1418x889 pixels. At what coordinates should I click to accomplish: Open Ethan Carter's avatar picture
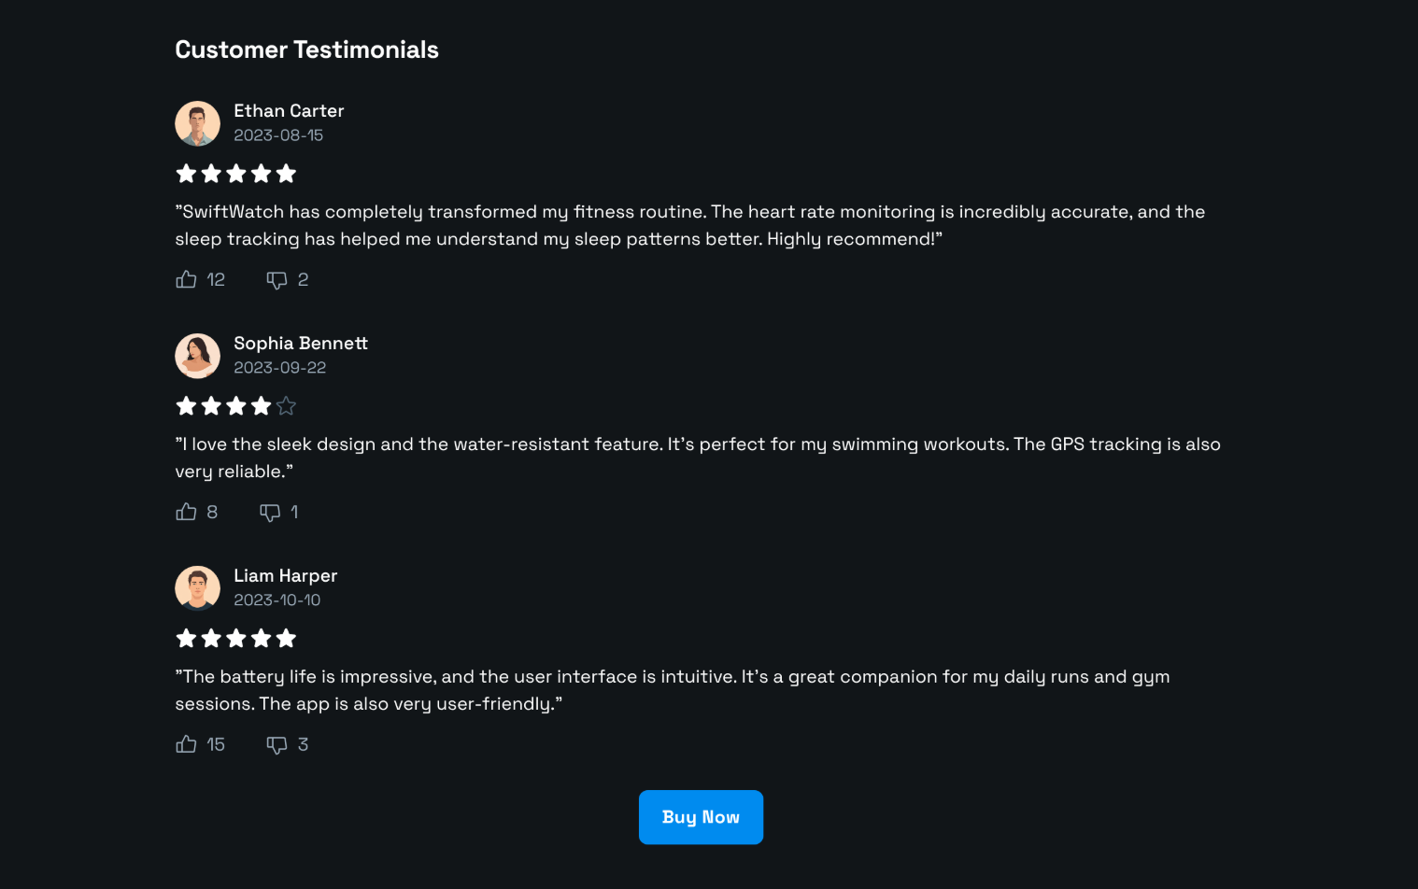pos(198,123)
